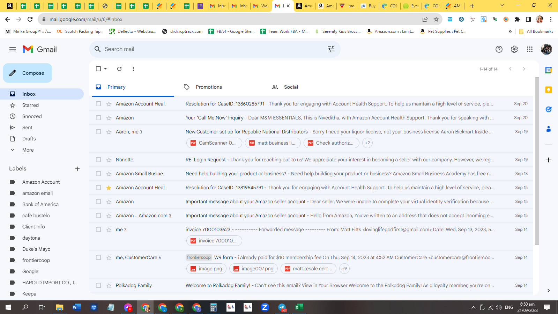The height and width of the screenshot is (314, 558).
Task: Open the 'All Bookmarks' folder
Action: point(536,31)
